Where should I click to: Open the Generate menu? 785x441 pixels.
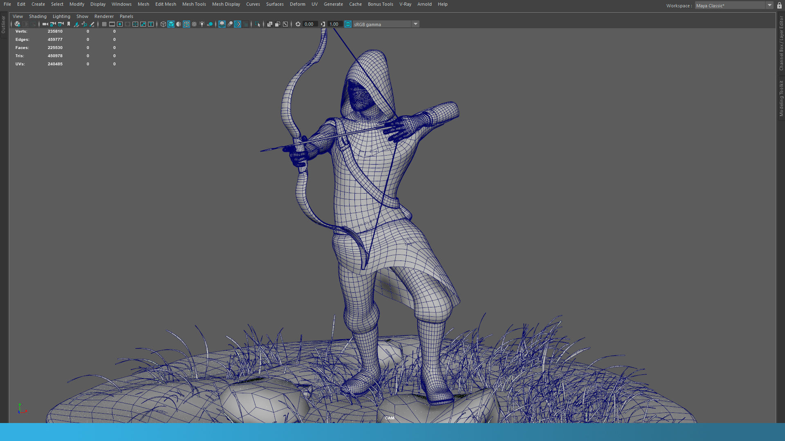333,4
